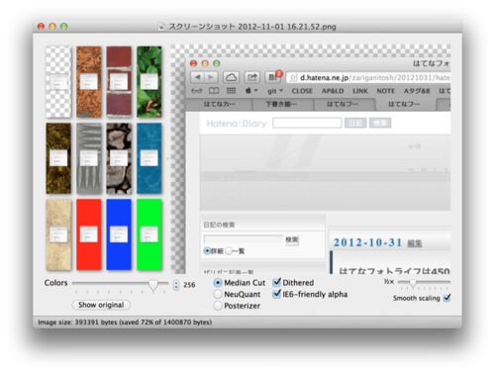Click the 2012-10-31 date heading link
The width and height of the screenshot is (495, 374).
(368, 242)
